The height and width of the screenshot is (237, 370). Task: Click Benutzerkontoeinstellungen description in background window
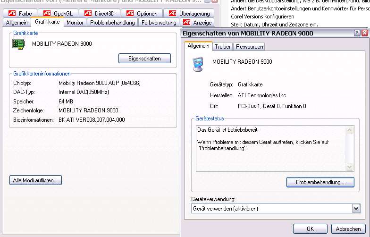(x=300, y=8)
